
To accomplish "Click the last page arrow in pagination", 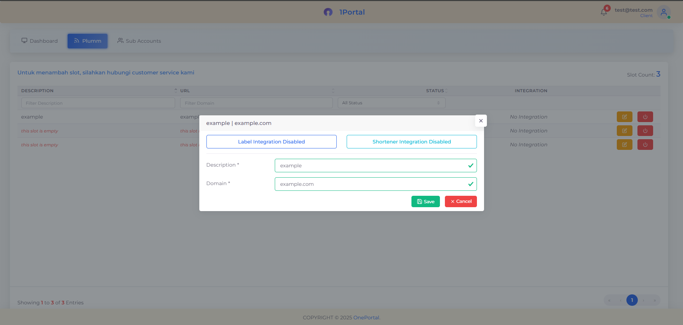I will pos(655,300).
